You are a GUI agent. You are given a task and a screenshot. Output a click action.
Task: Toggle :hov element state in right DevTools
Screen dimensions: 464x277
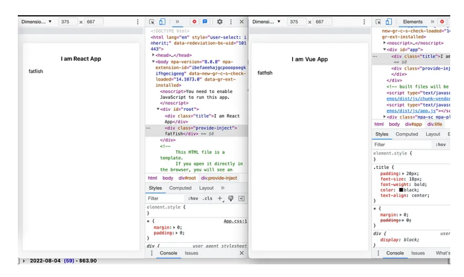[440, 144]
